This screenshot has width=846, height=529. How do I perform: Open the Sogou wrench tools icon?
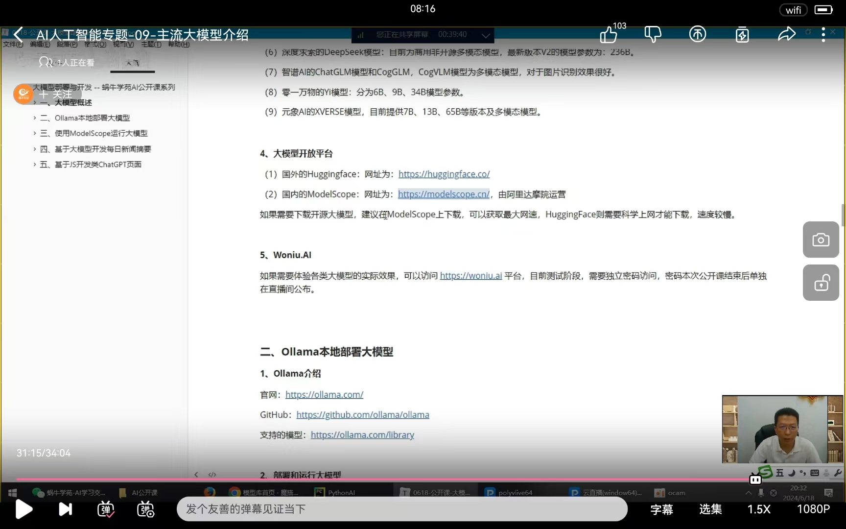(838, 473)
